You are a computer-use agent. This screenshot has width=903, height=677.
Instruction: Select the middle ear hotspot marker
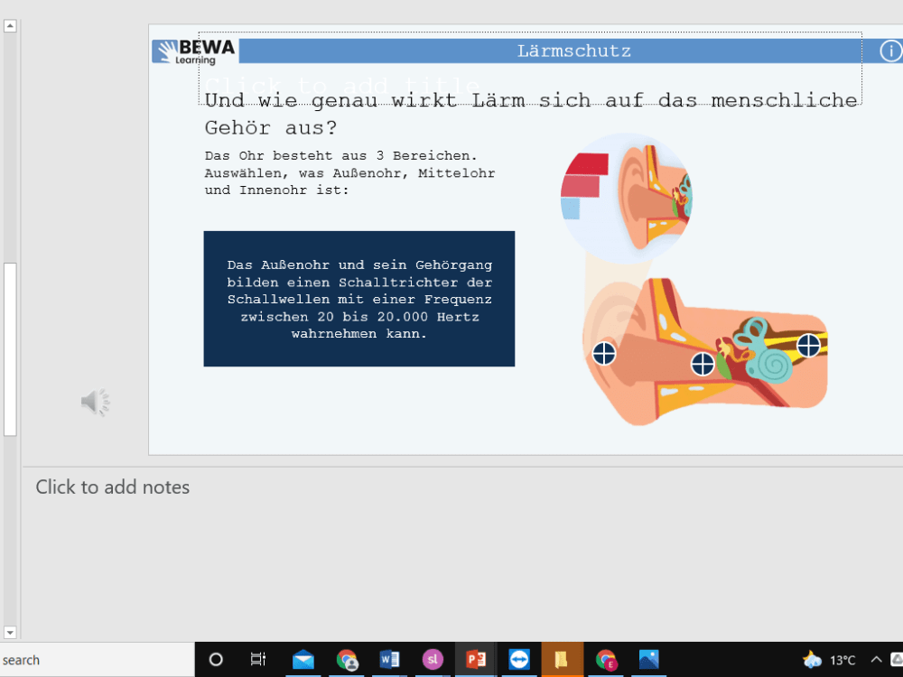point(702,365)
